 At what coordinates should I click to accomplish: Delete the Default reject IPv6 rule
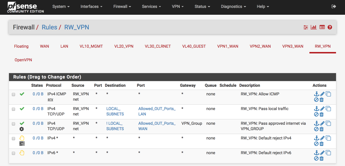point(321,158)
